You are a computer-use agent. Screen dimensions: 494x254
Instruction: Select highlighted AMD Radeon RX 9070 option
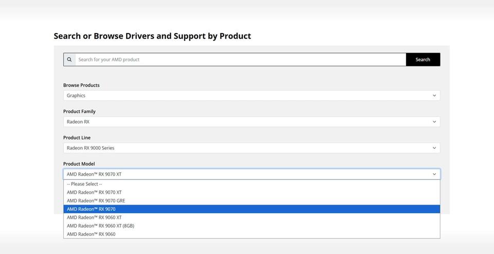click(x=252, y=209)
